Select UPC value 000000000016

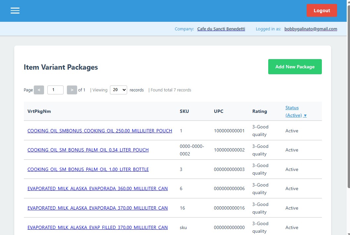229,208
